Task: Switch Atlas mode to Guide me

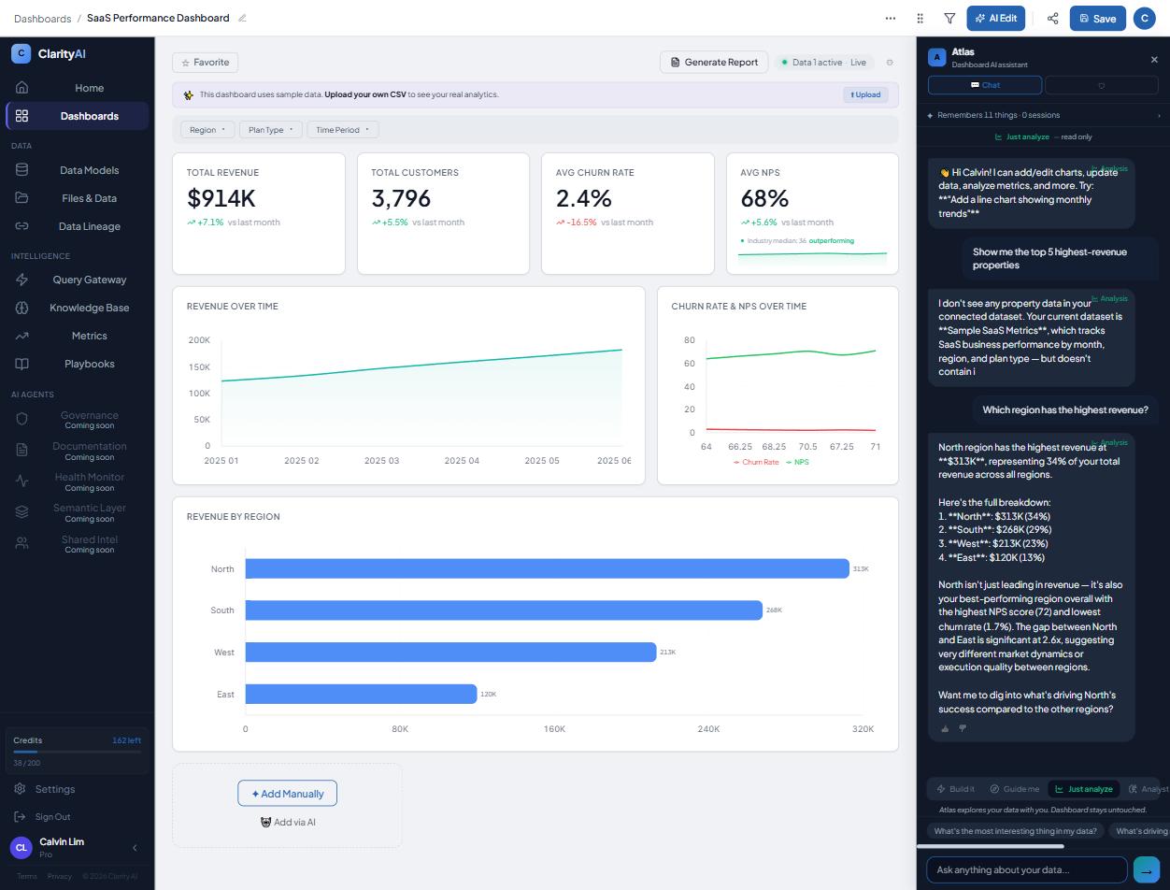Action: click(x=1014, y=789)
